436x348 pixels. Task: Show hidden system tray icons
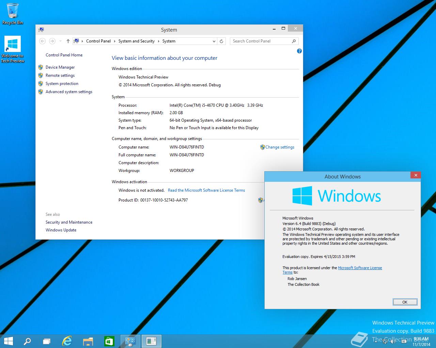pos(375,341)
